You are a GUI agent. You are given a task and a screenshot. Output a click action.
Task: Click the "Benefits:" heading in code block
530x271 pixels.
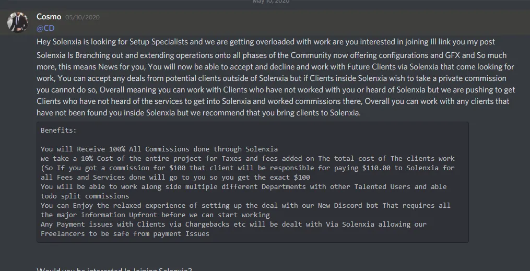point(58,131)
